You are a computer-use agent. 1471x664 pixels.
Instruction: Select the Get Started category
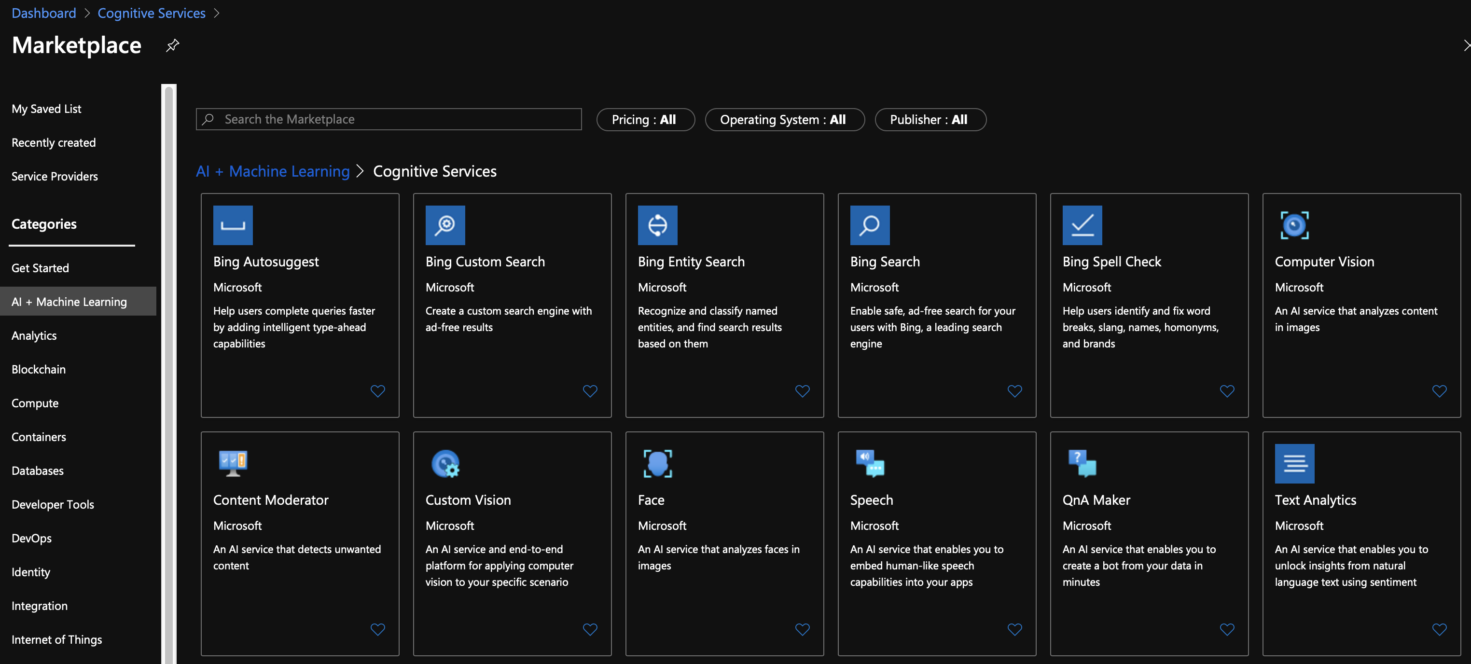point(40,268)
